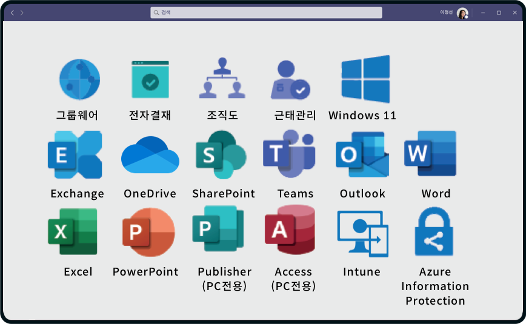The width and height of the screenshot is (526, 324).
Task: Click the SharePoint label text
Action: 224,194
